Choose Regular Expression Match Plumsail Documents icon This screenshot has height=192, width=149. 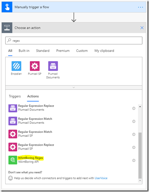coord(13,121)
